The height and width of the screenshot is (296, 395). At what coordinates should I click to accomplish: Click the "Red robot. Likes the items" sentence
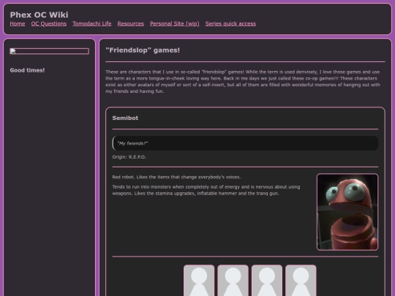tap(176, 177)
